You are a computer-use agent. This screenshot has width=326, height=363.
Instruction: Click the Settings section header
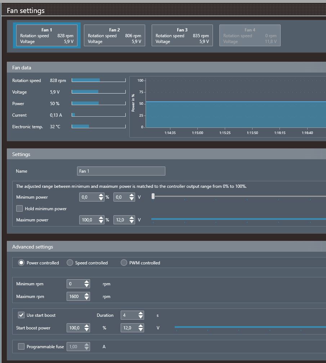point(166,154)
